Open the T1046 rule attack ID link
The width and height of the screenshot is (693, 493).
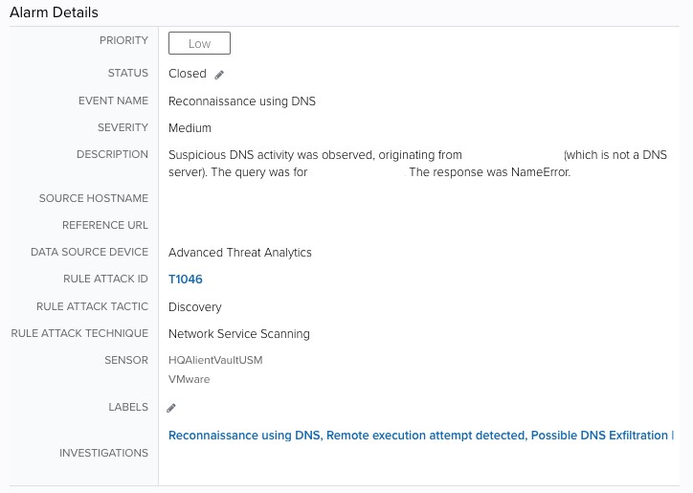coord(185,279)
